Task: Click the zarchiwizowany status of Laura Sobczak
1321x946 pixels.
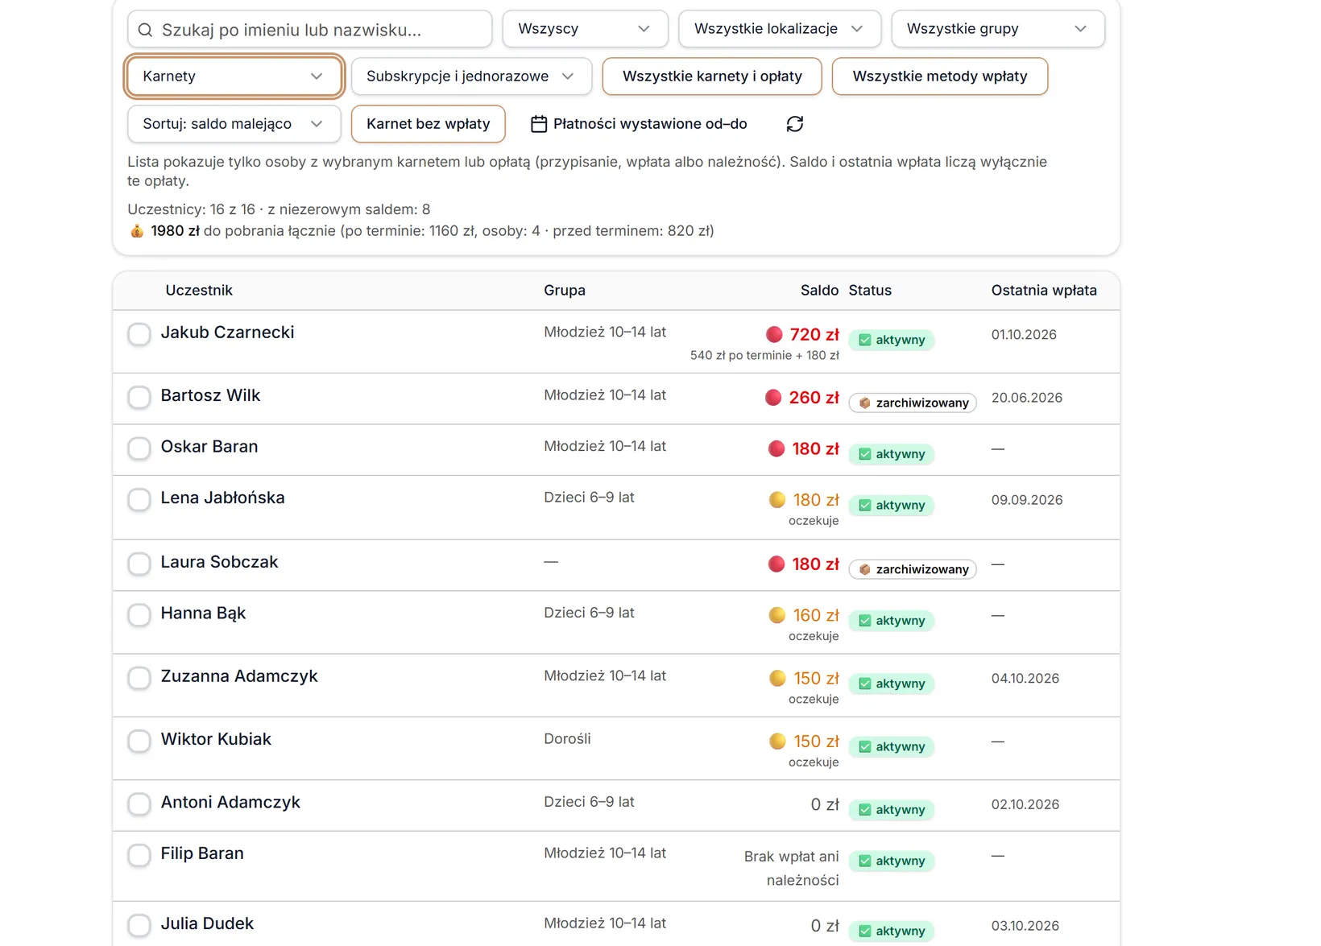Action: click(x=913, y=569)
